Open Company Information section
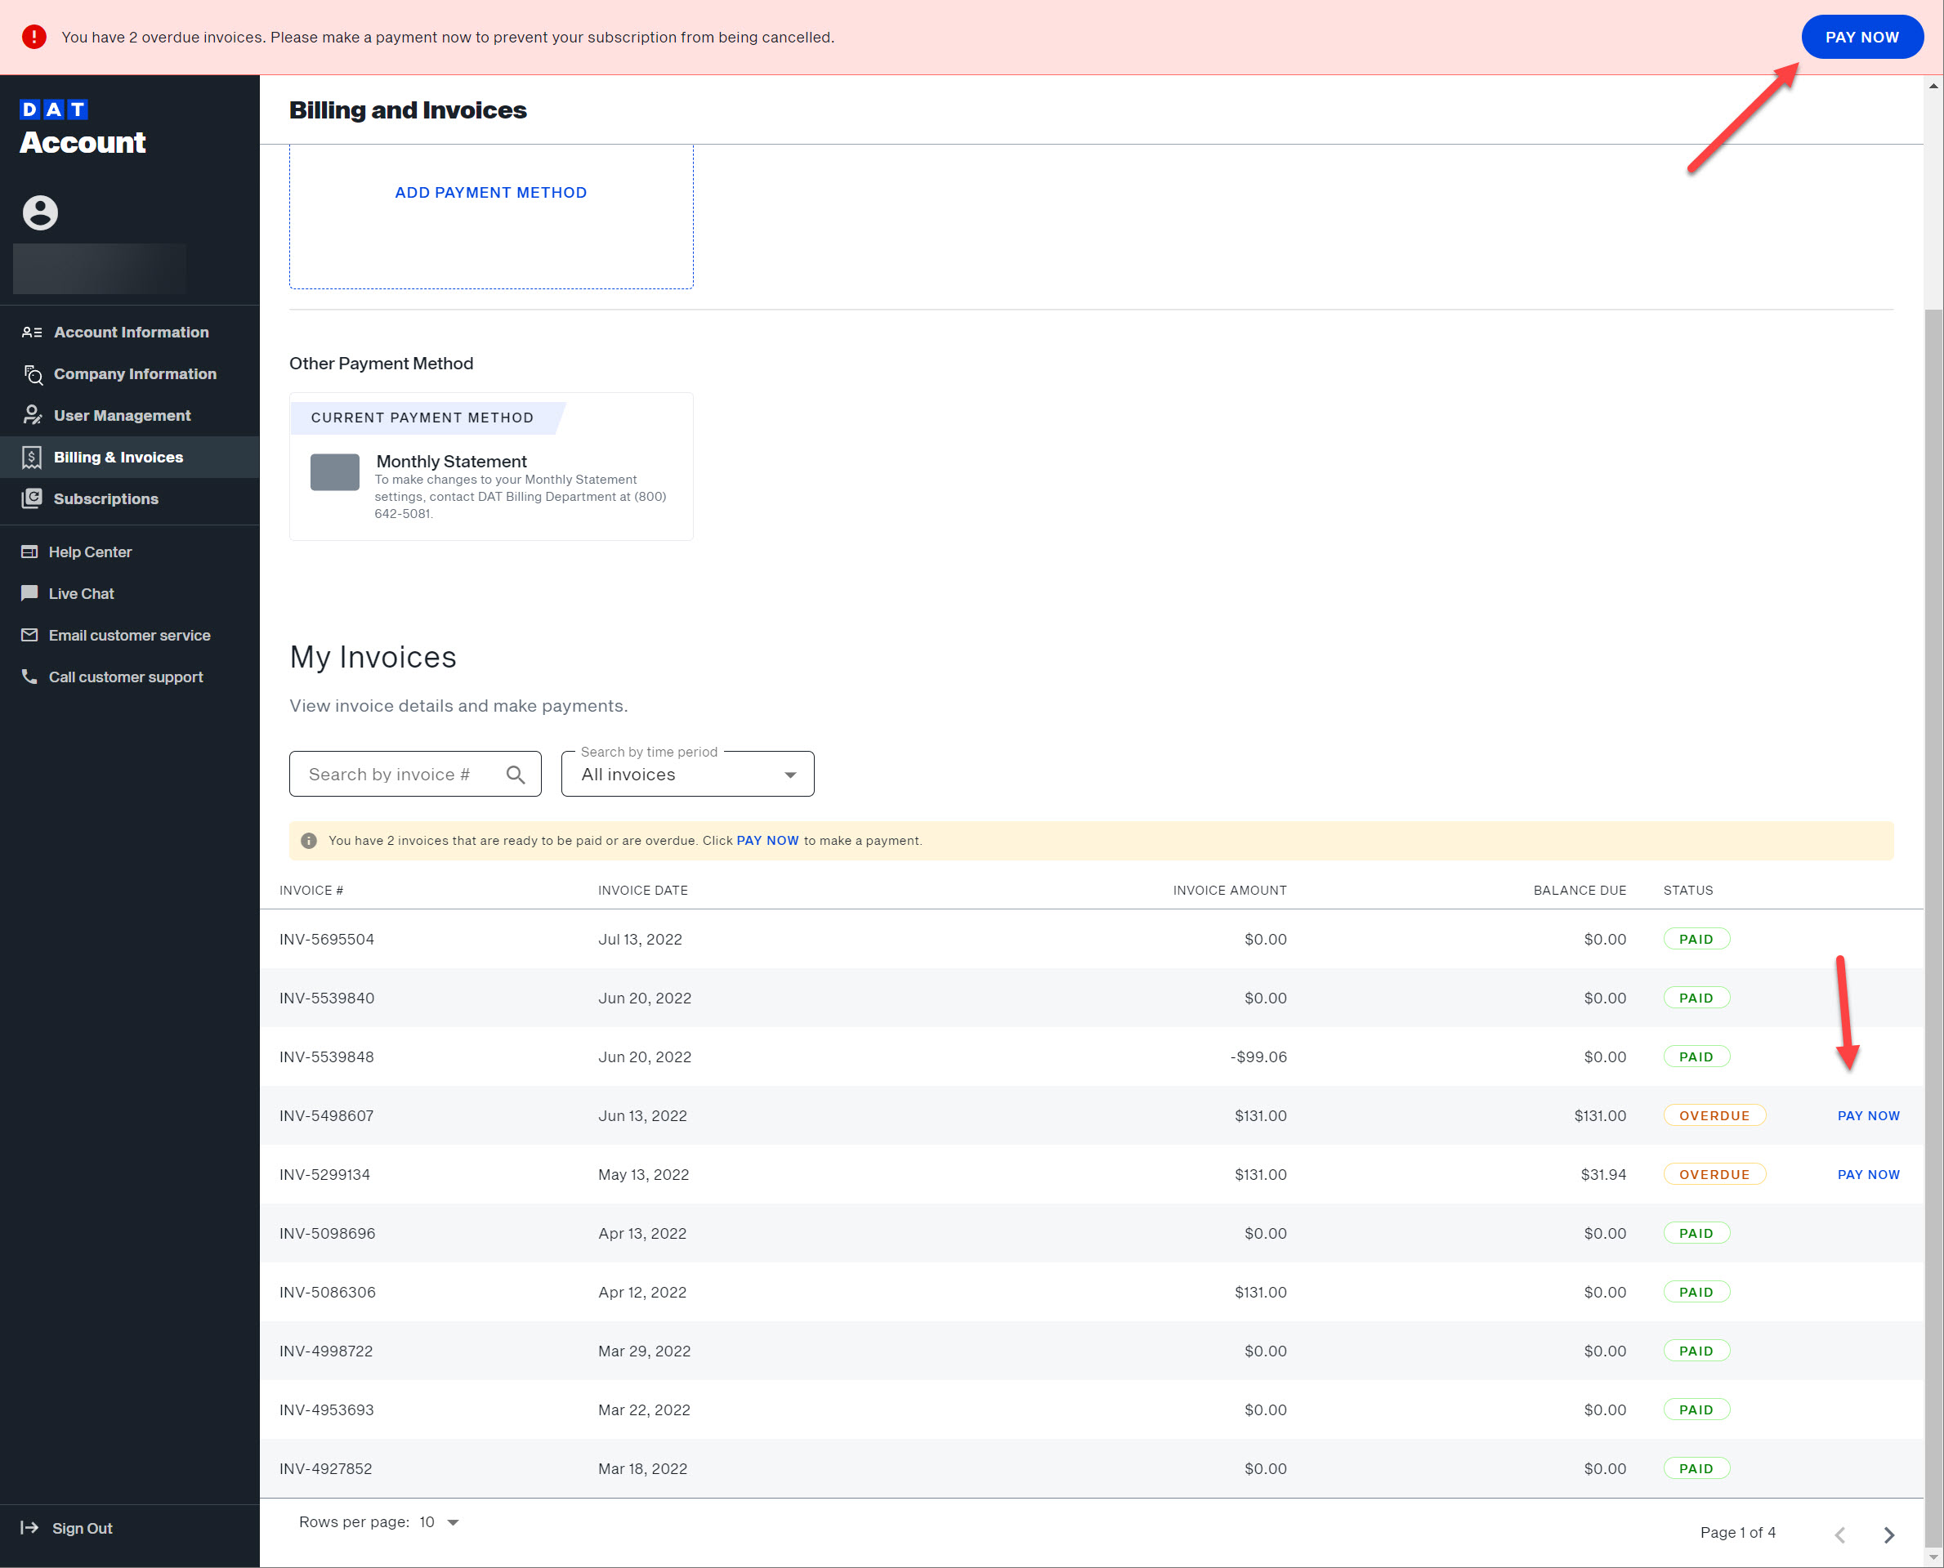Image resolution: width=1944 pixels, height=1568 pixels. 134,374
